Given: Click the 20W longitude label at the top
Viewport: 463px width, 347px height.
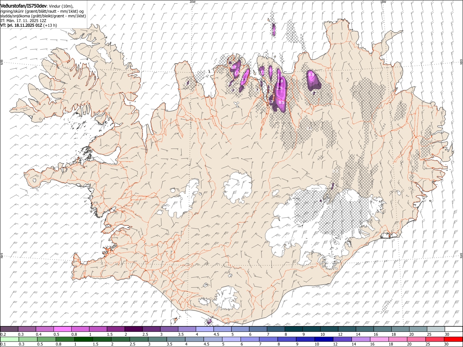Looking at the screenshot, I should pyautogui.click(x=192, y=2).
